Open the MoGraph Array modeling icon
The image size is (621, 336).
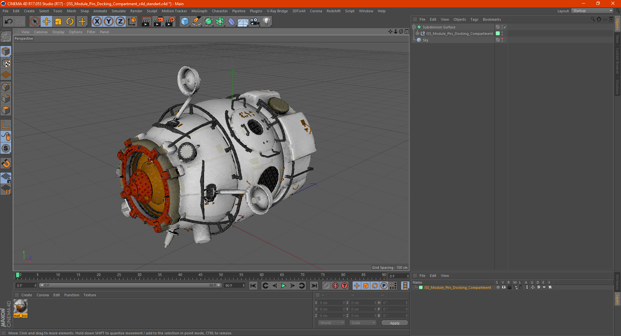tap(220, 22)
